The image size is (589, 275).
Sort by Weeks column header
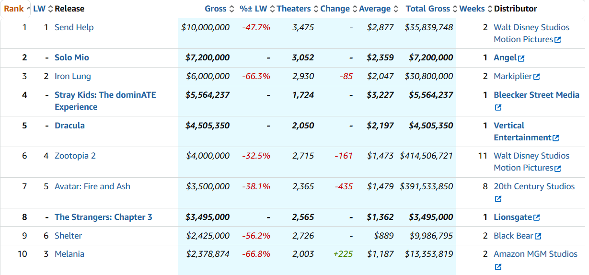[472, 9]
